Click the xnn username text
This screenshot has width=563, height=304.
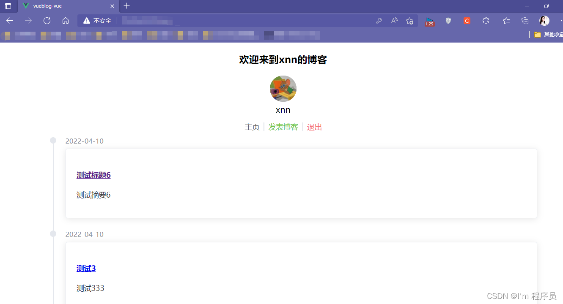[283, 110]
